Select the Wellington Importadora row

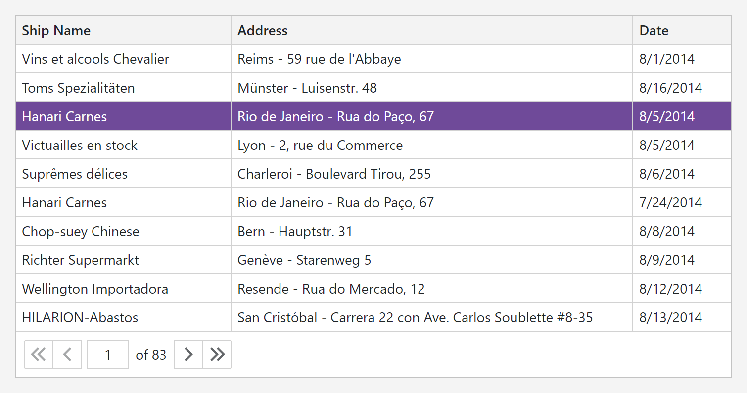(x=95, y=289)
